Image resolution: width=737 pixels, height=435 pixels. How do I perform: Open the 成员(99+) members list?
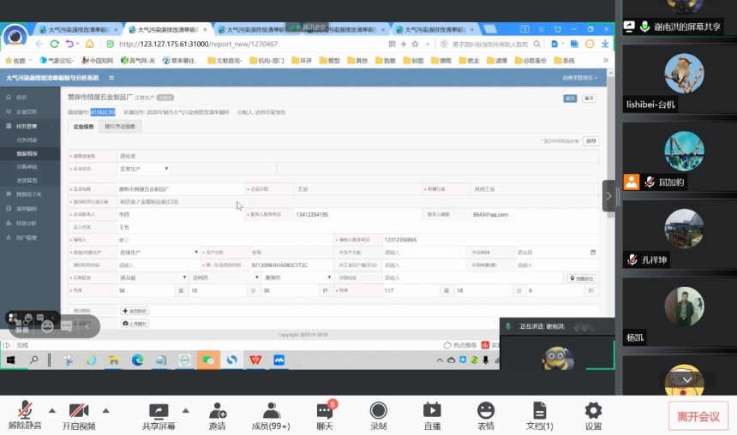coord(271,416)
